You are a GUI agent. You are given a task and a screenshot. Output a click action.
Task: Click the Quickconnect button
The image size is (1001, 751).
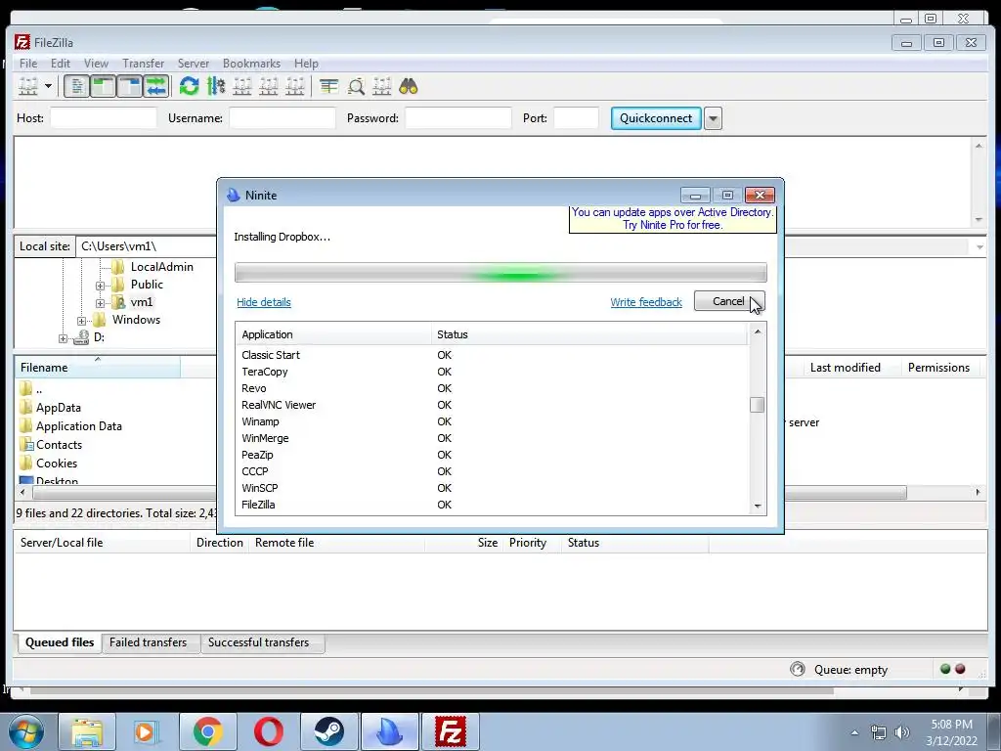click(x=656, y=118)
